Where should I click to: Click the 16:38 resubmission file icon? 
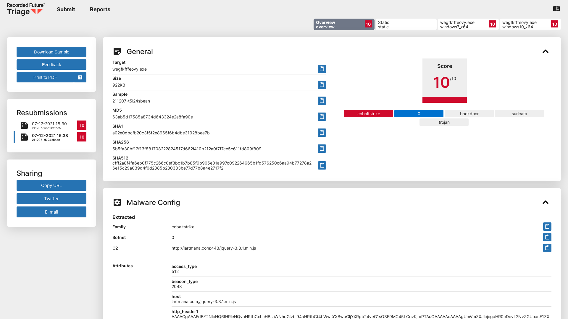point(24,137)
